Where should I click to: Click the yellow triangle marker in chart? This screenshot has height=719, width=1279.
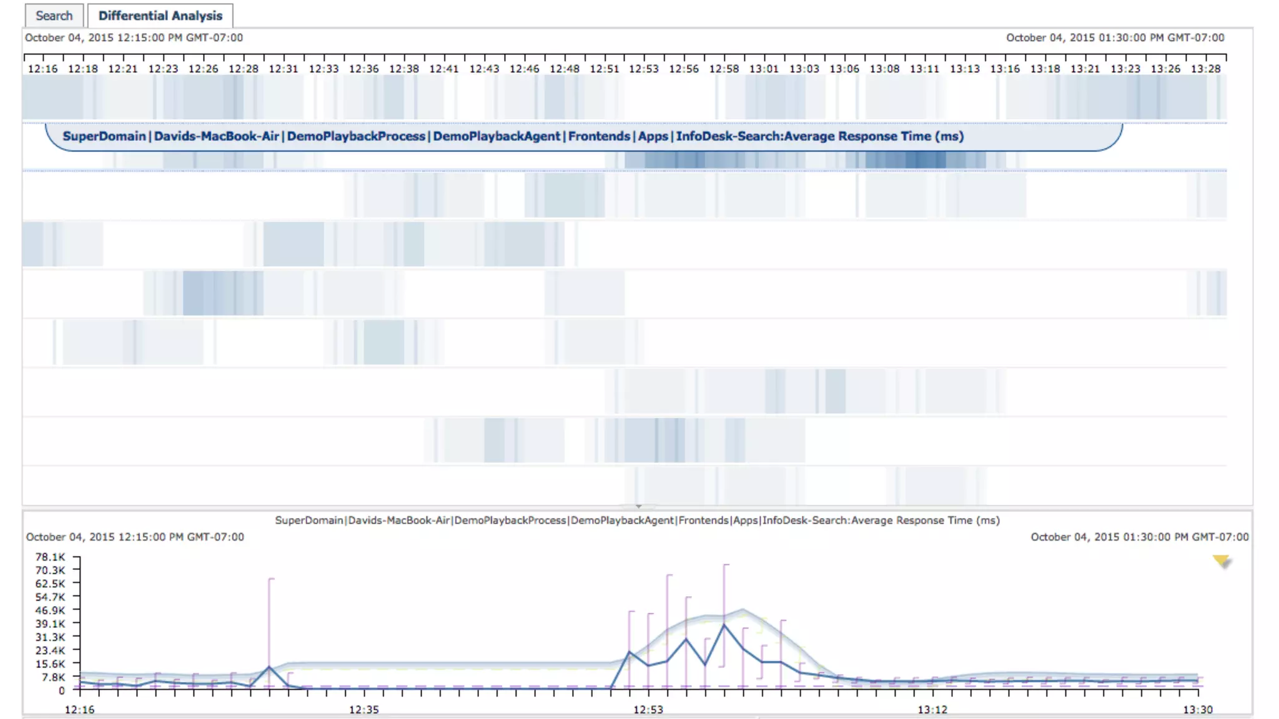pos(1221,560)
